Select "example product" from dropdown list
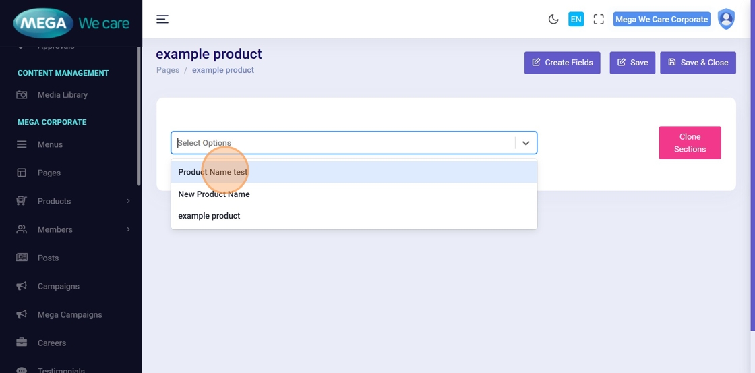The height and width of the screenshot is (373, 755). [x=209, y=216]
